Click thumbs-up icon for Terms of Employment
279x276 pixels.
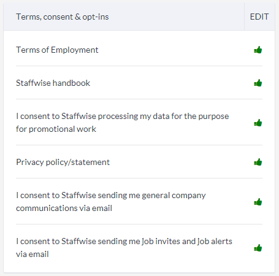(258, 50)
